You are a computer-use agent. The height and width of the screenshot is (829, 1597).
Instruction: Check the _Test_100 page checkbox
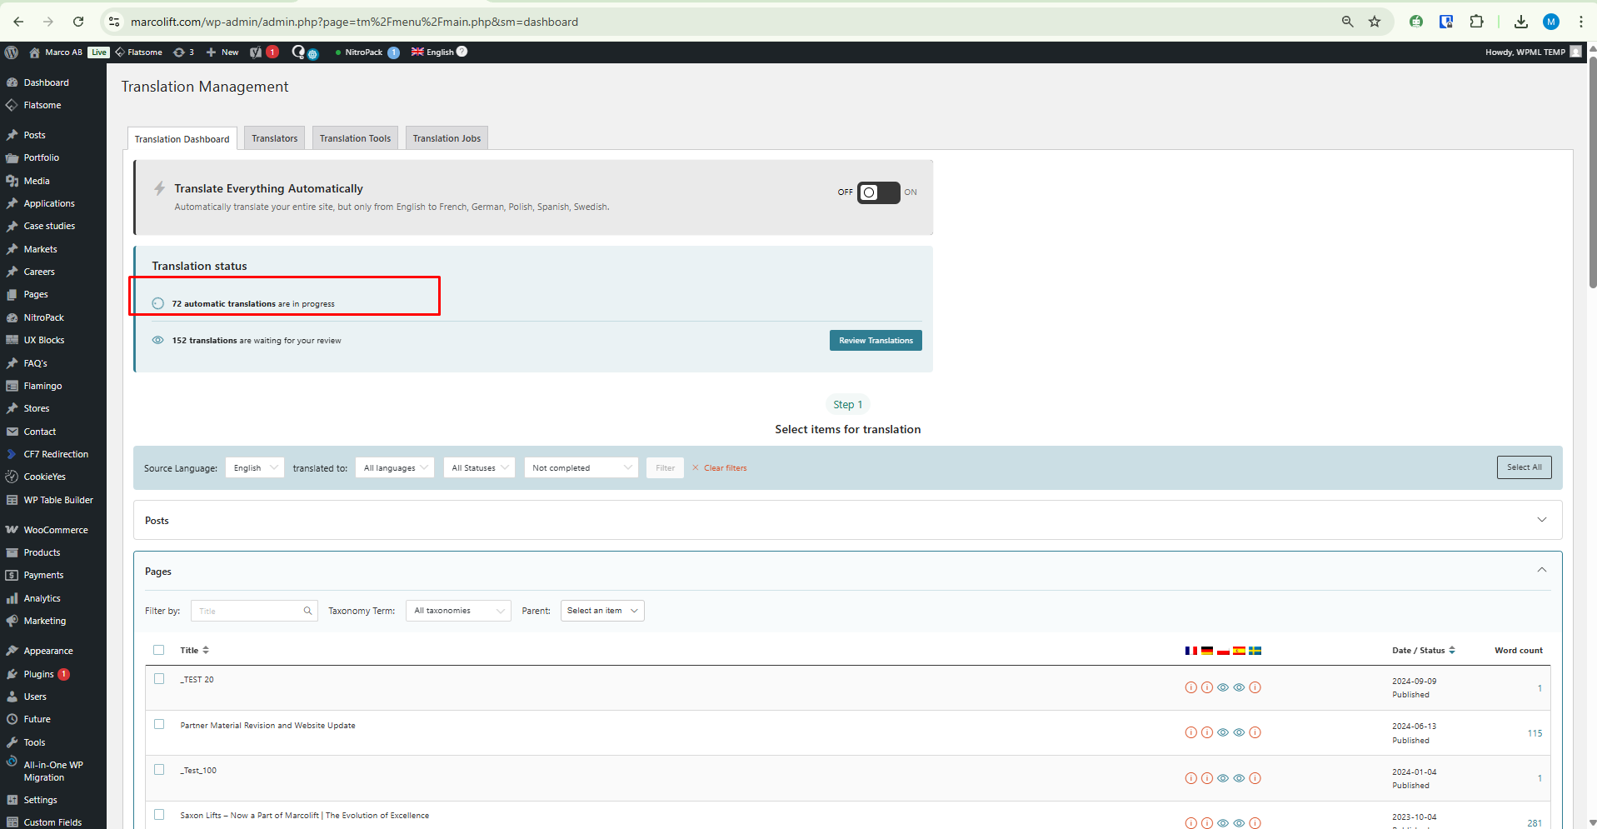coord(159,770)
